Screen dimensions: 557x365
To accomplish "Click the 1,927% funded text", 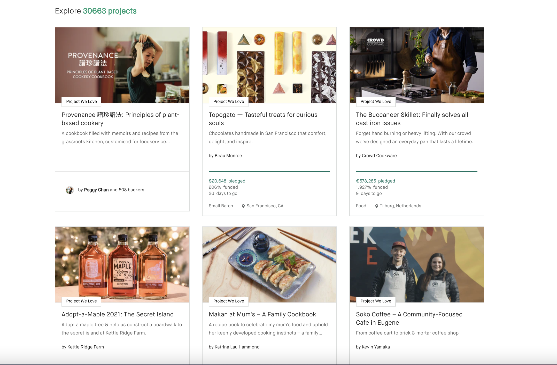I will coord(372,187).
